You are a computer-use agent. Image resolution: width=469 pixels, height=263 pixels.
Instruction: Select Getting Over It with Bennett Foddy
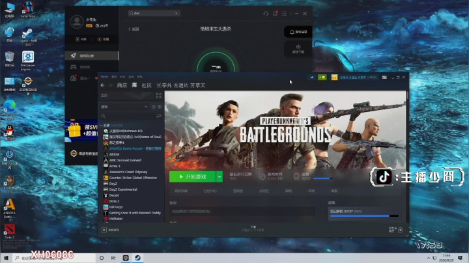(132, 213)
